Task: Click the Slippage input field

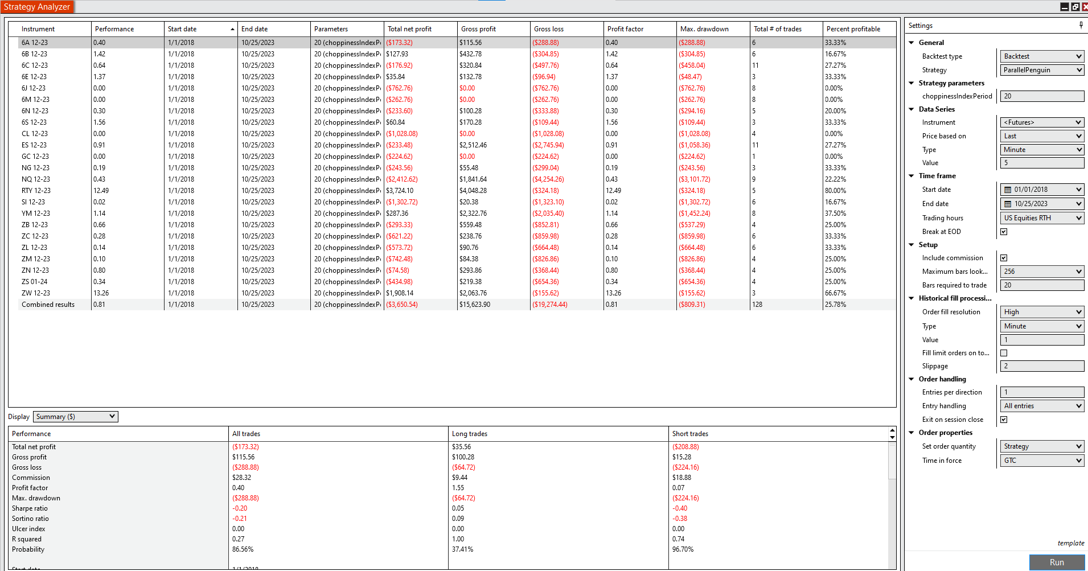Action: tap(1042, 366)
